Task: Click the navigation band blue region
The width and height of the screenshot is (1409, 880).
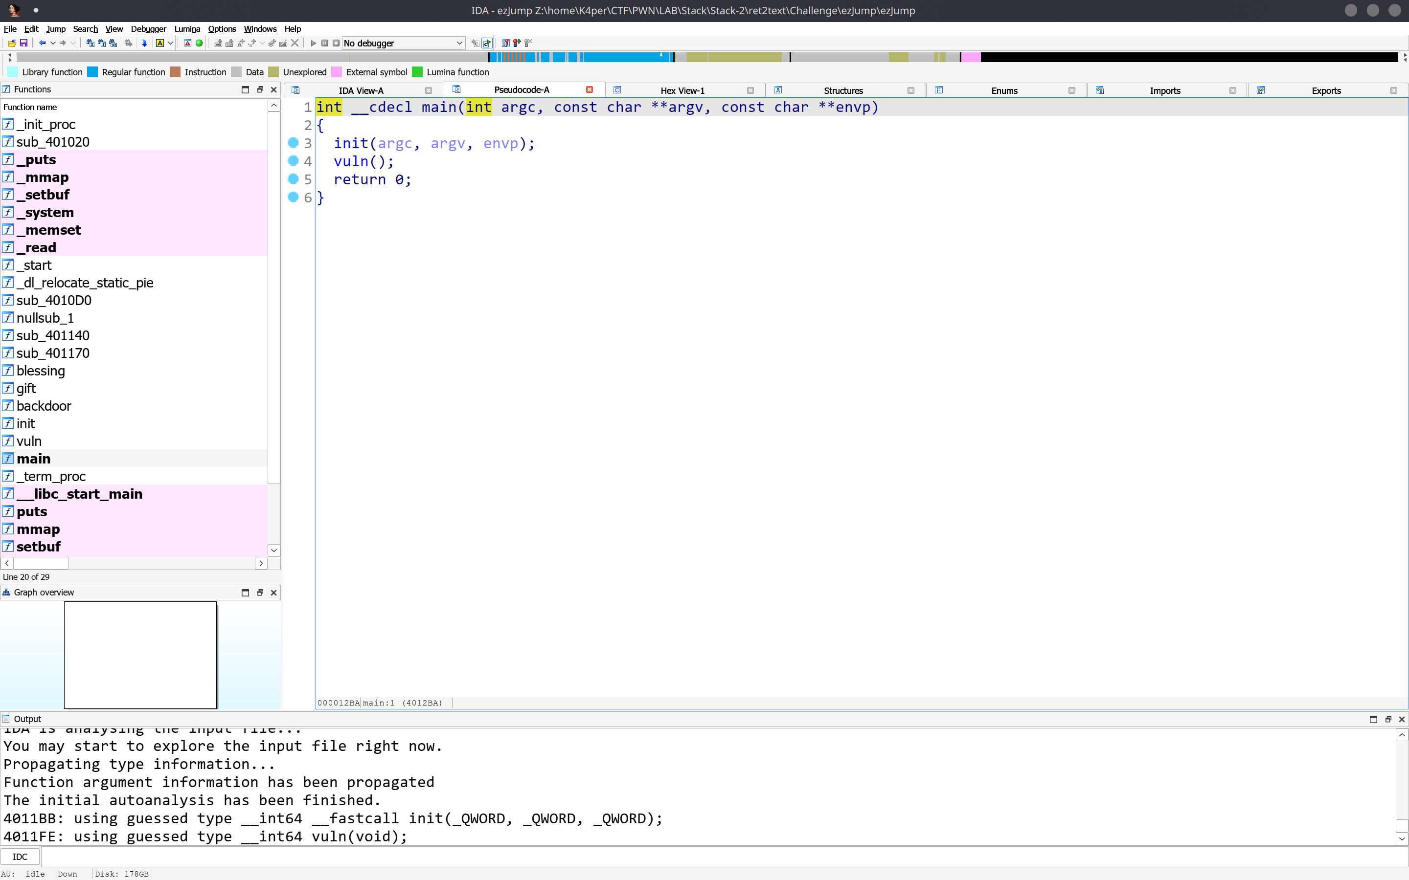Action: tap(623, 57)
